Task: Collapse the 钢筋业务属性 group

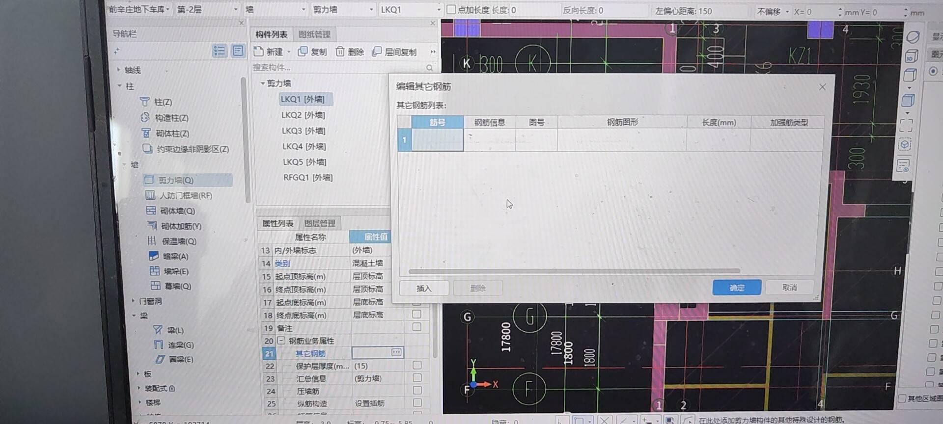Action: point(281,340)
